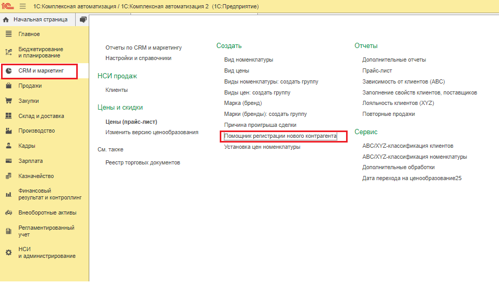Image resolution: width=499 pixels, height=284 pixels.
Task: Open Склад и доставка section
Action: click(41, 116)
